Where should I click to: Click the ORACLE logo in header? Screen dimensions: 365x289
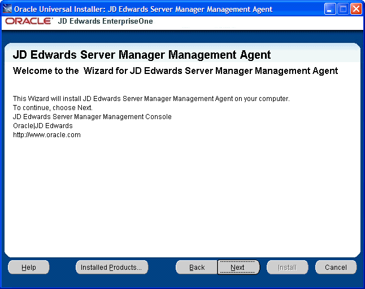coord(29,21)
